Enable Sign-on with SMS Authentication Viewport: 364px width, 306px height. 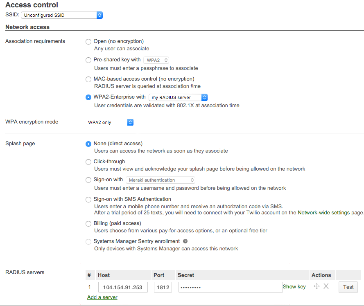coord(88,199)
